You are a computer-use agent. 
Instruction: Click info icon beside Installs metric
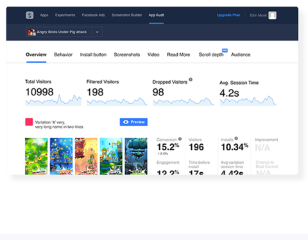[236, 138]
